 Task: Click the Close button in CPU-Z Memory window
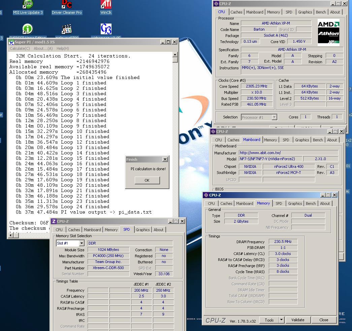(324, 320)
